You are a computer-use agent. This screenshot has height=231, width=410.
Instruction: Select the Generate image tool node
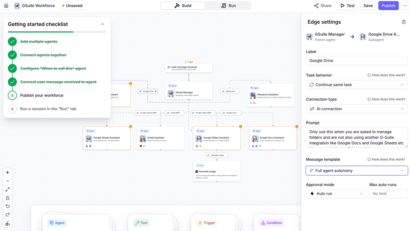coord(217,171)
